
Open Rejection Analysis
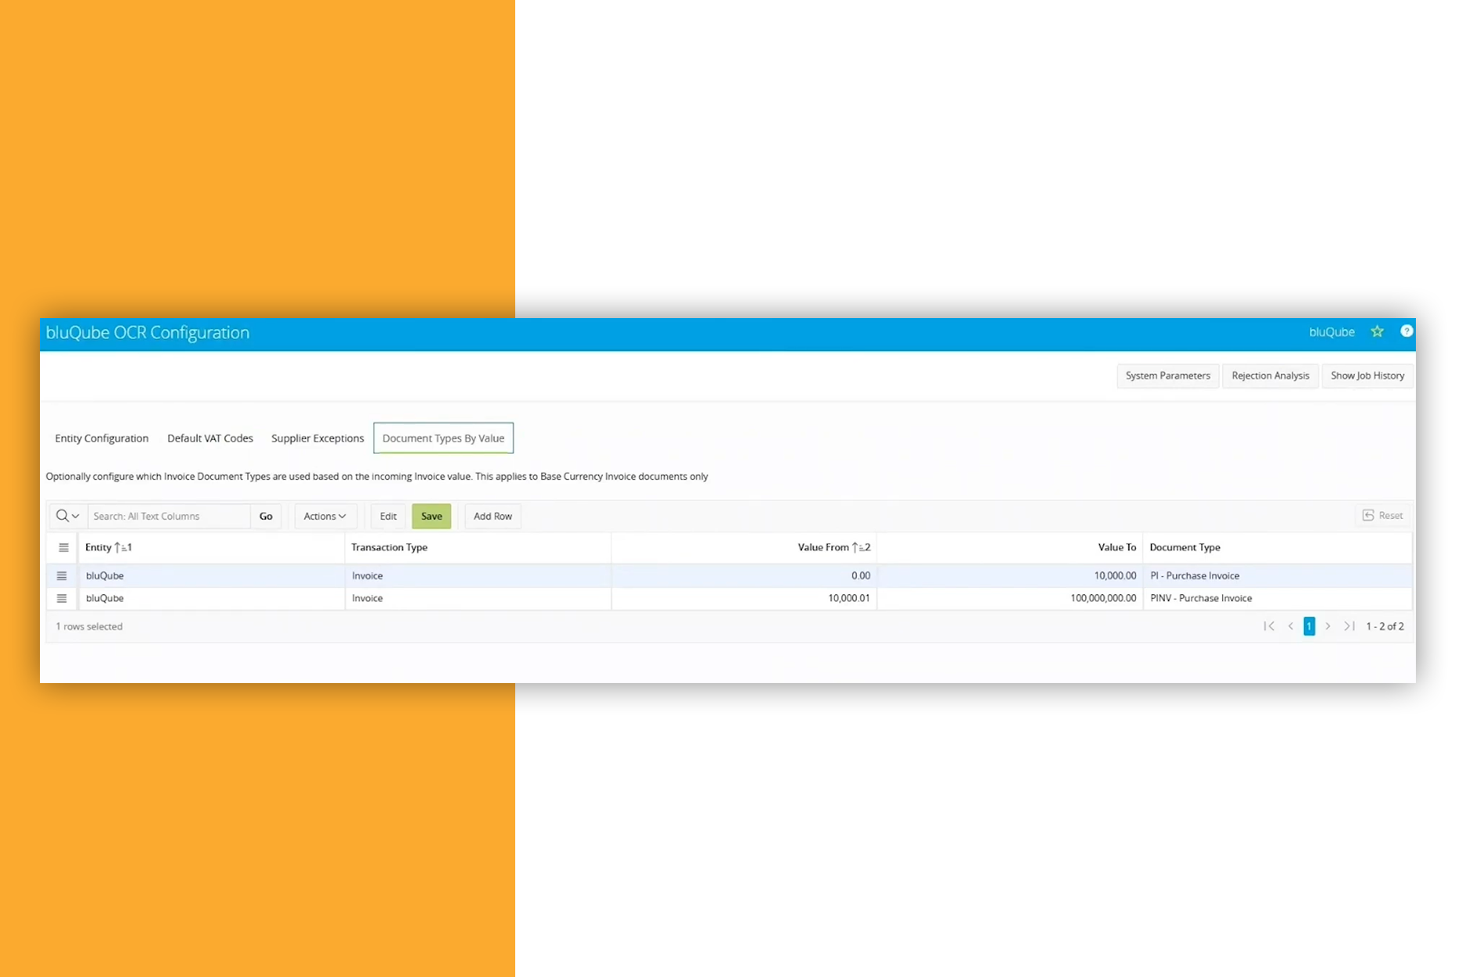pyautogui.click(x=1270, y=376)
